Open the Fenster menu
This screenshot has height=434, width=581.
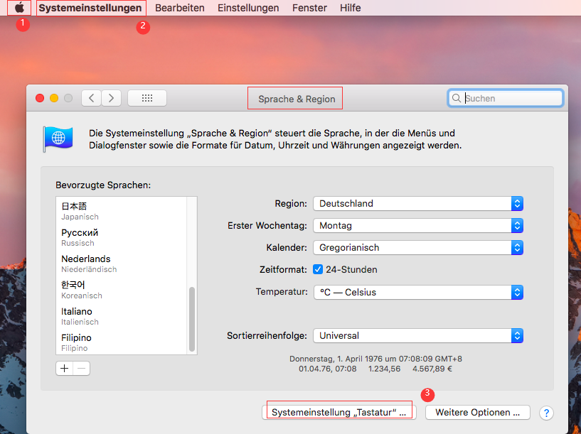[309, 8]
